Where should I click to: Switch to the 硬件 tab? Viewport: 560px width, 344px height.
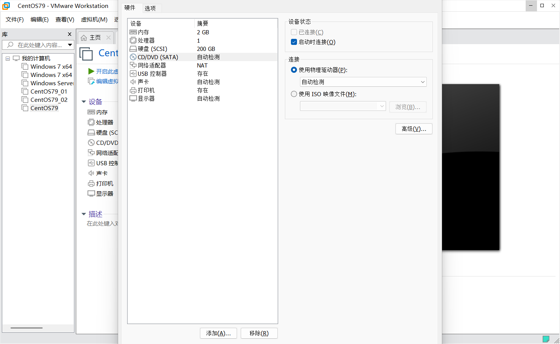[130, 8]
